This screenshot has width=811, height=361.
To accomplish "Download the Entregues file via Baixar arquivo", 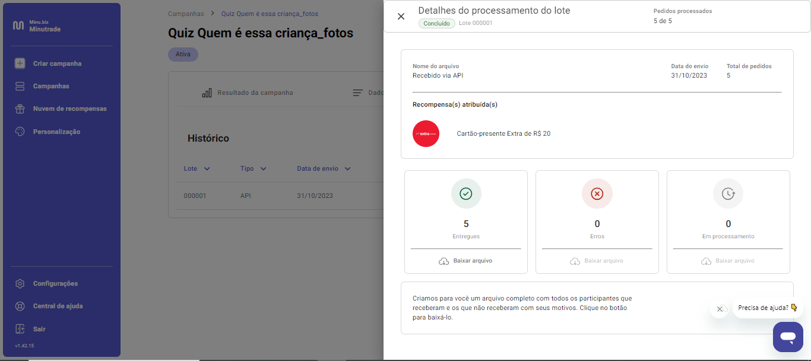I will point(466,261).
